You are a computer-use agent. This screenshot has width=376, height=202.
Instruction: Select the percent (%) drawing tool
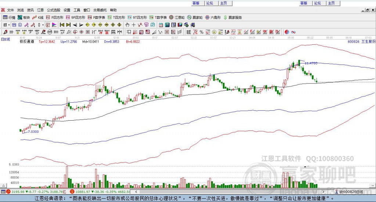202,32
